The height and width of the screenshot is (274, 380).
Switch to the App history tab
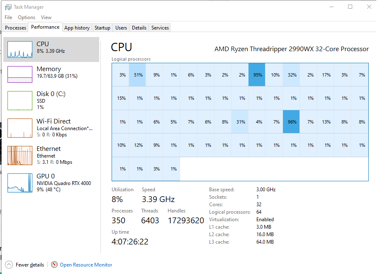[77, 28]
